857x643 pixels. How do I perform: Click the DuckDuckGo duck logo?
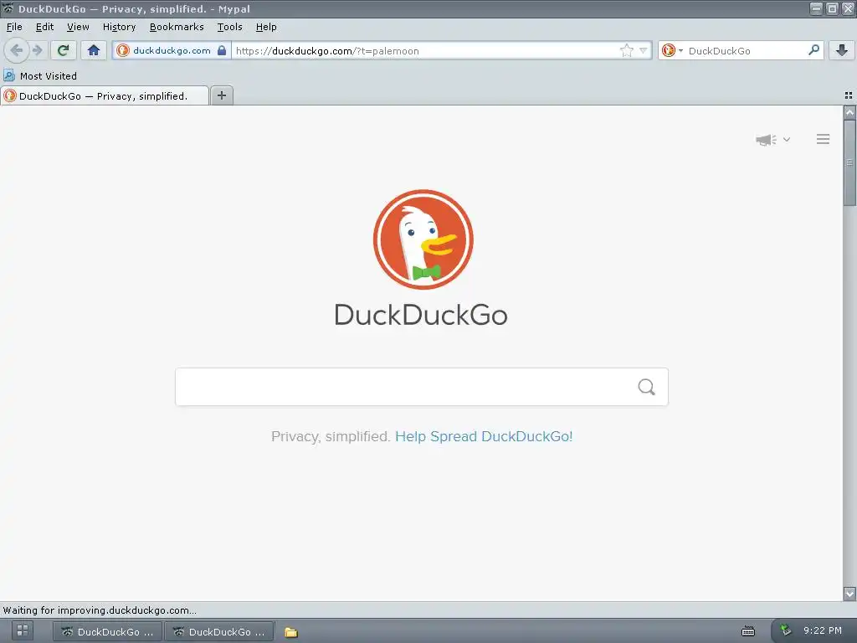[x=423, y=239]
